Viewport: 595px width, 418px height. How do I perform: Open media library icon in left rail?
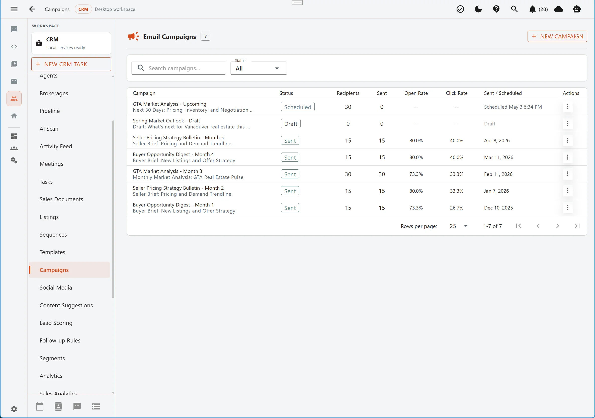(x=14, y=64)
